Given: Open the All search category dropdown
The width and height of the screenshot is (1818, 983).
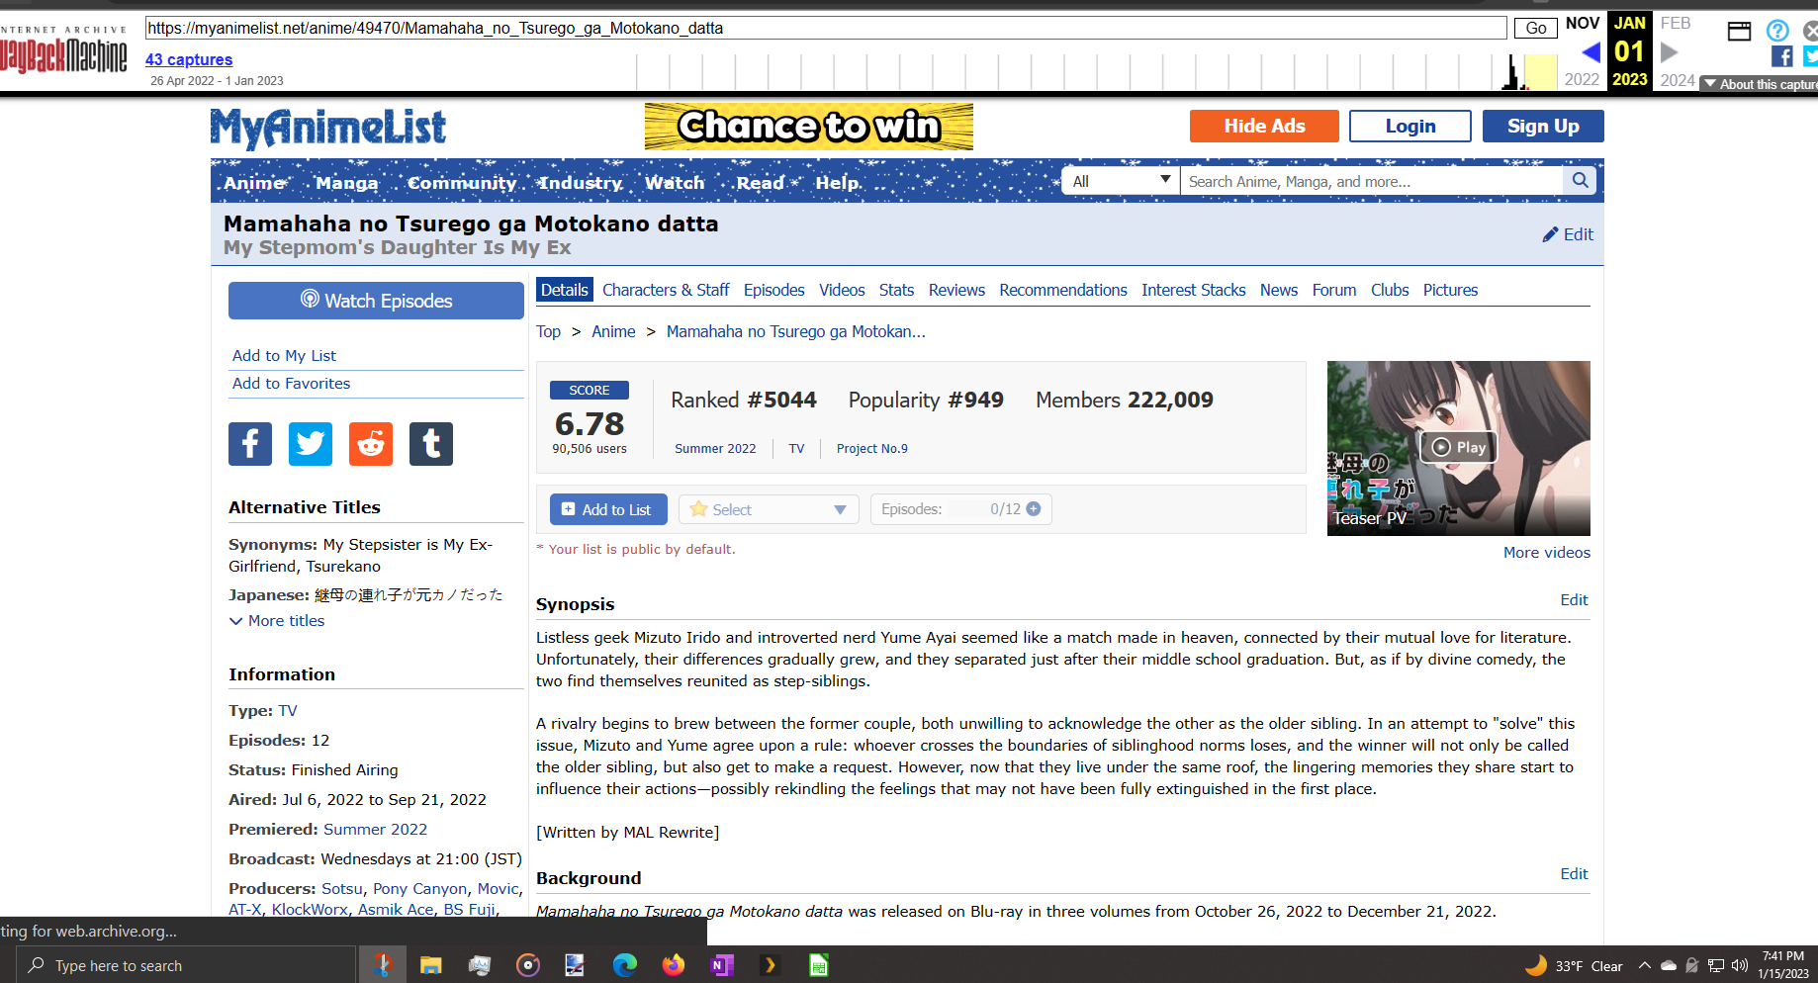Looking at the screenshot, I should (1121, 181).
